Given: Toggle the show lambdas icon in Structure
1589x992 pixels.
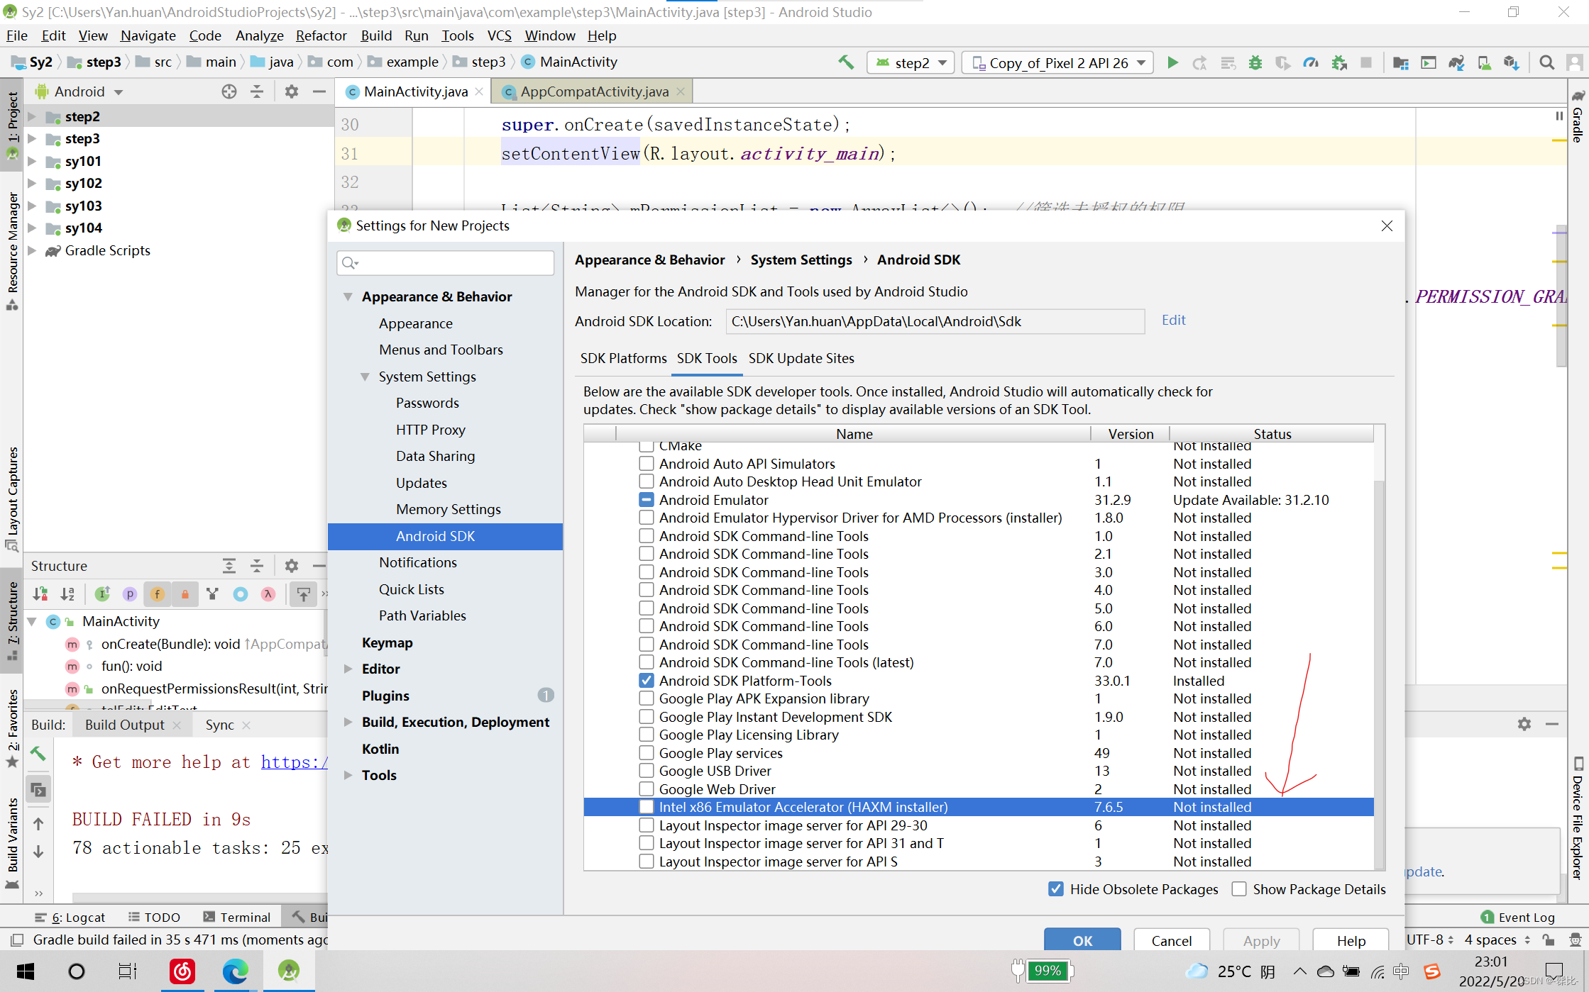Looking at the screenshot, I should (268, 594).
